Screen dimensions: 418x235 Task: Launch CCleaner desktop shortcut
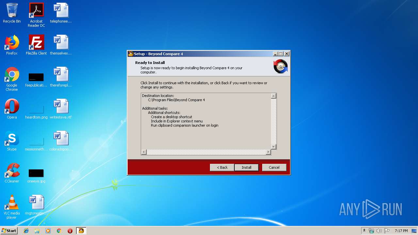tap(12, 173)
